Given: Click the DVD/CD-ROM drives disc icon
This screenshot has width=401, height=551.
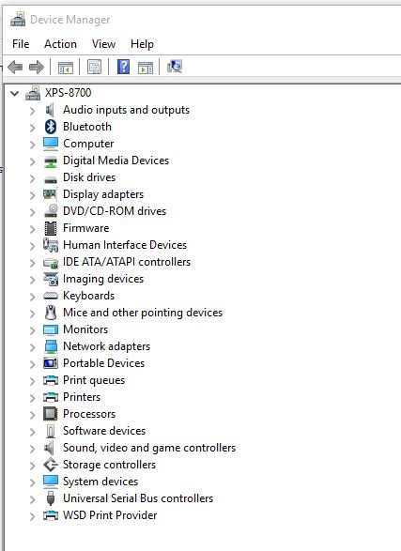Looking at the screenshot, I should (51, 211).
